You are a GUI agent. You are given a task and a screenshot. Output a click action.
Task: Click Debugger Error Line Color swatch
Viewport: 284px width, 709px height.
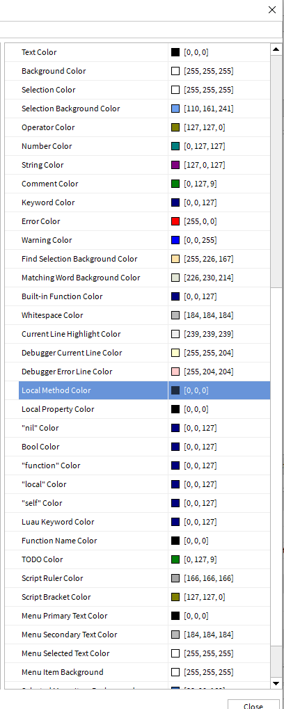(175, 372)
